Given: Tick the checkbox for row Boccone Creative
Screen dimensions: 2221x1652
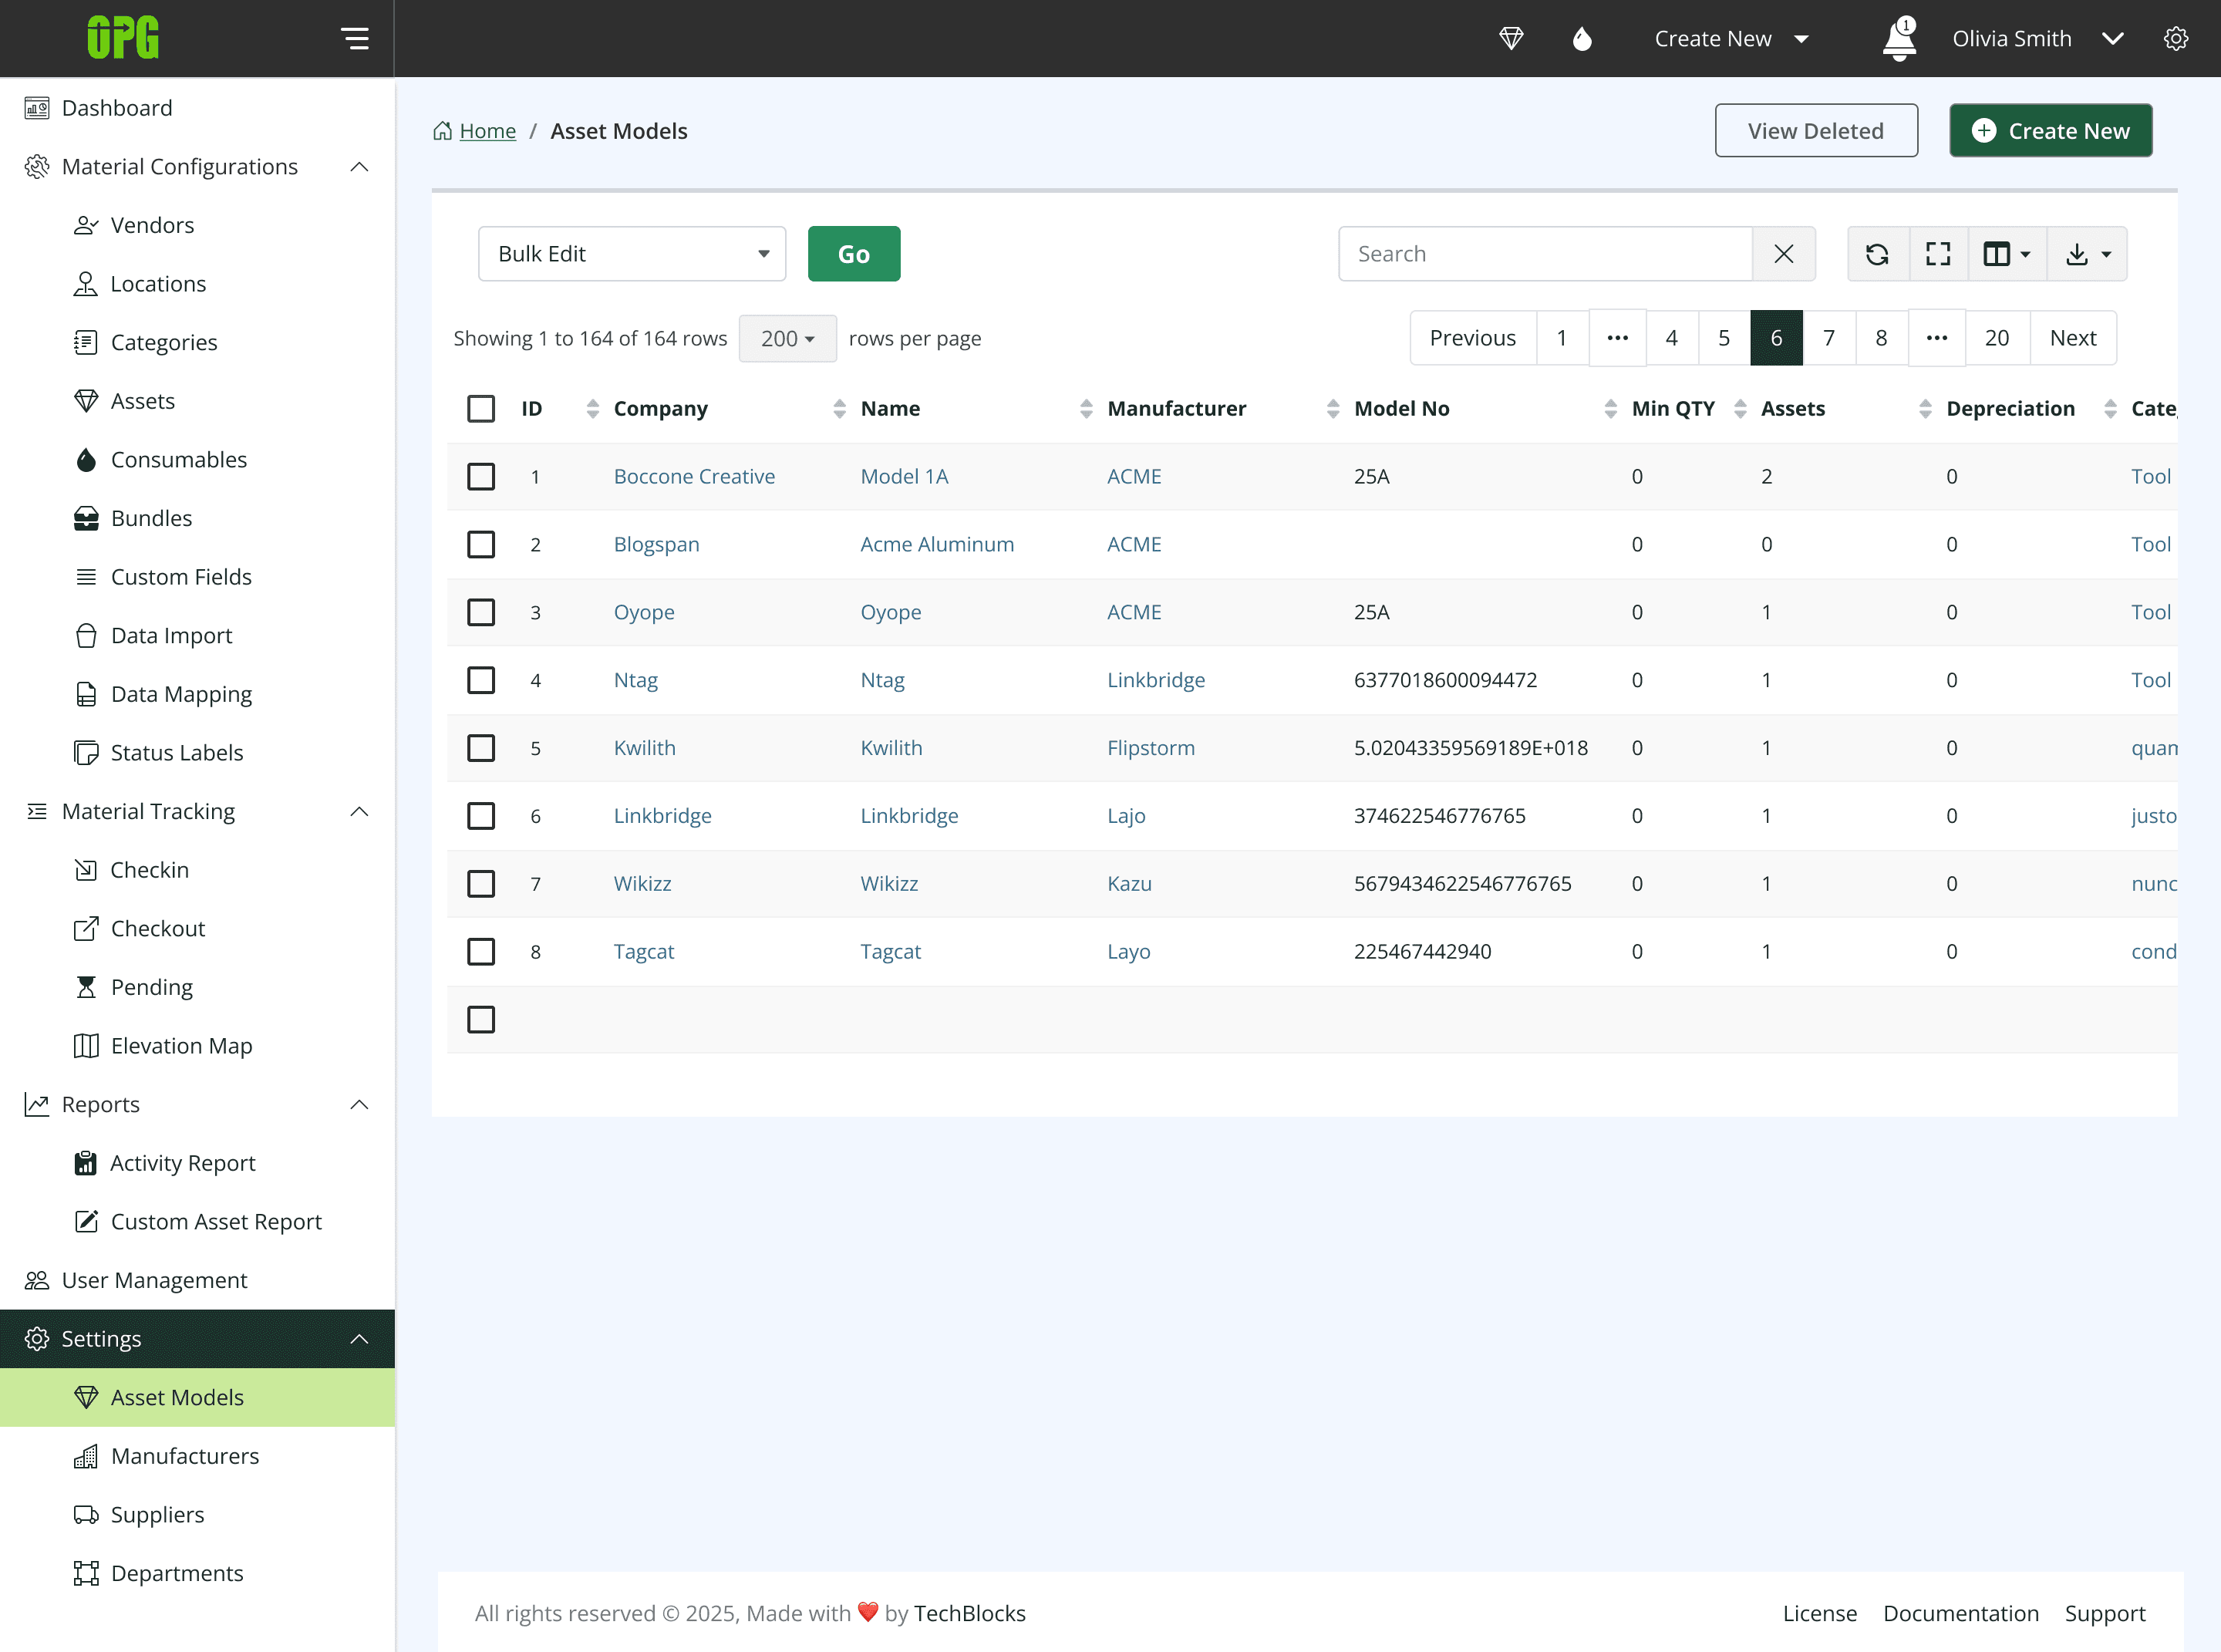Looking at the screenshot, I should click(x=481, y=476).
